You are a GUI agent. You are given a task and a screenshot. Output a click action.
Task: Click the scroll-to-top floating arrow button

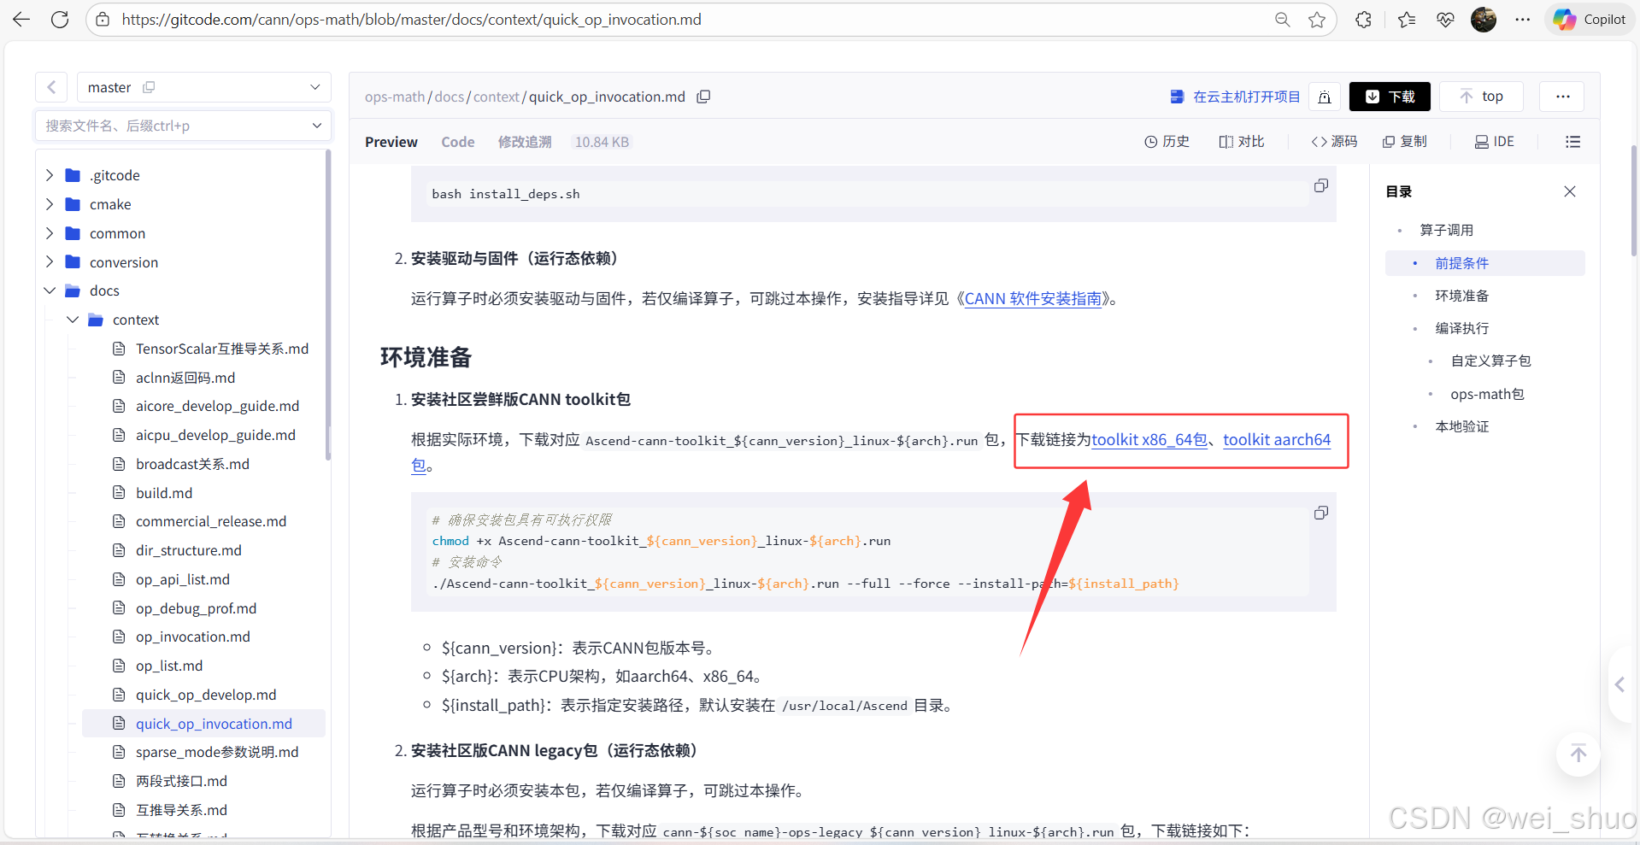1578,754
